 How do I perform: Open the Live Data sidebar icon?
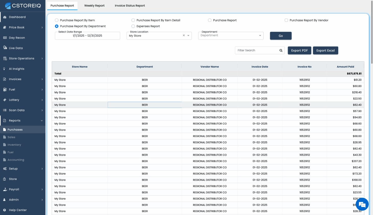coord(5,48)
